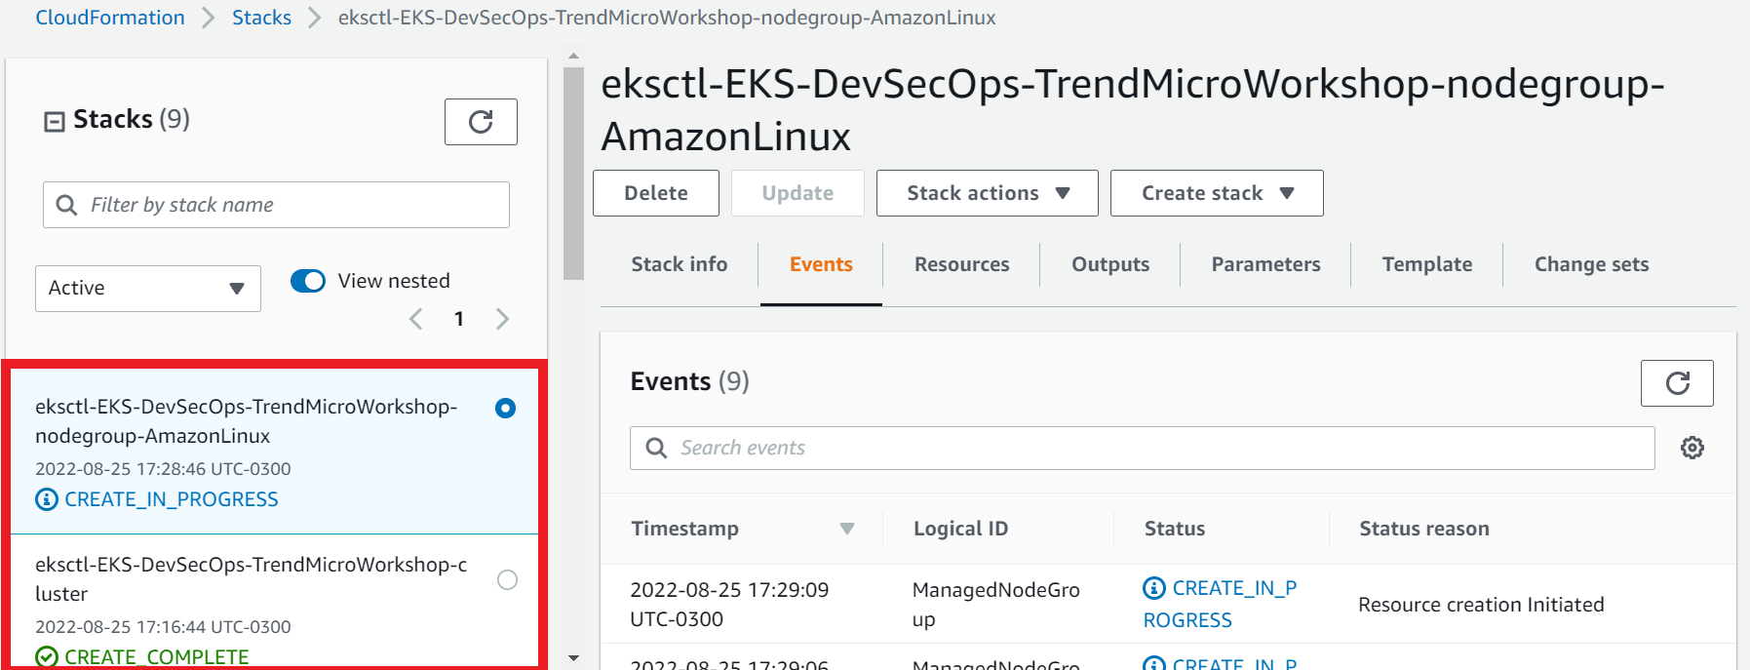
Task: Switch to the Events tab
Action: click(x=821, y=264)
